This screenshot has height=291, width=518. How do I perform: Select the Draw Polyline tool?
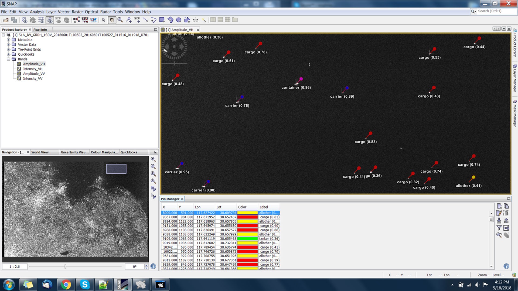(154, 20)
